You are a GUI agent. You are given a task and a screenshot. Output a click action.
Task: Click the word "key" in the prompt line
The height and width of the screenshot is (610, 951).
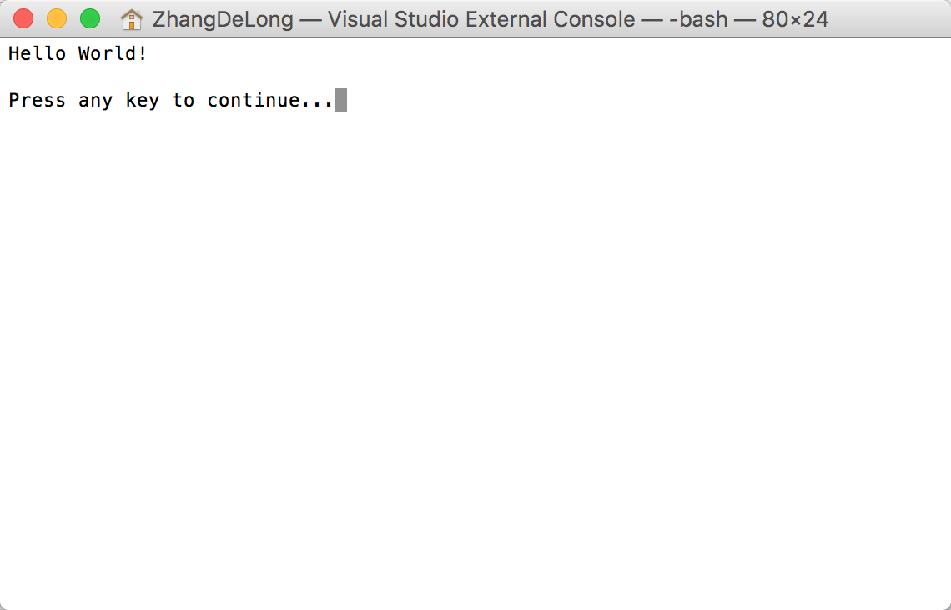(143, 101)
